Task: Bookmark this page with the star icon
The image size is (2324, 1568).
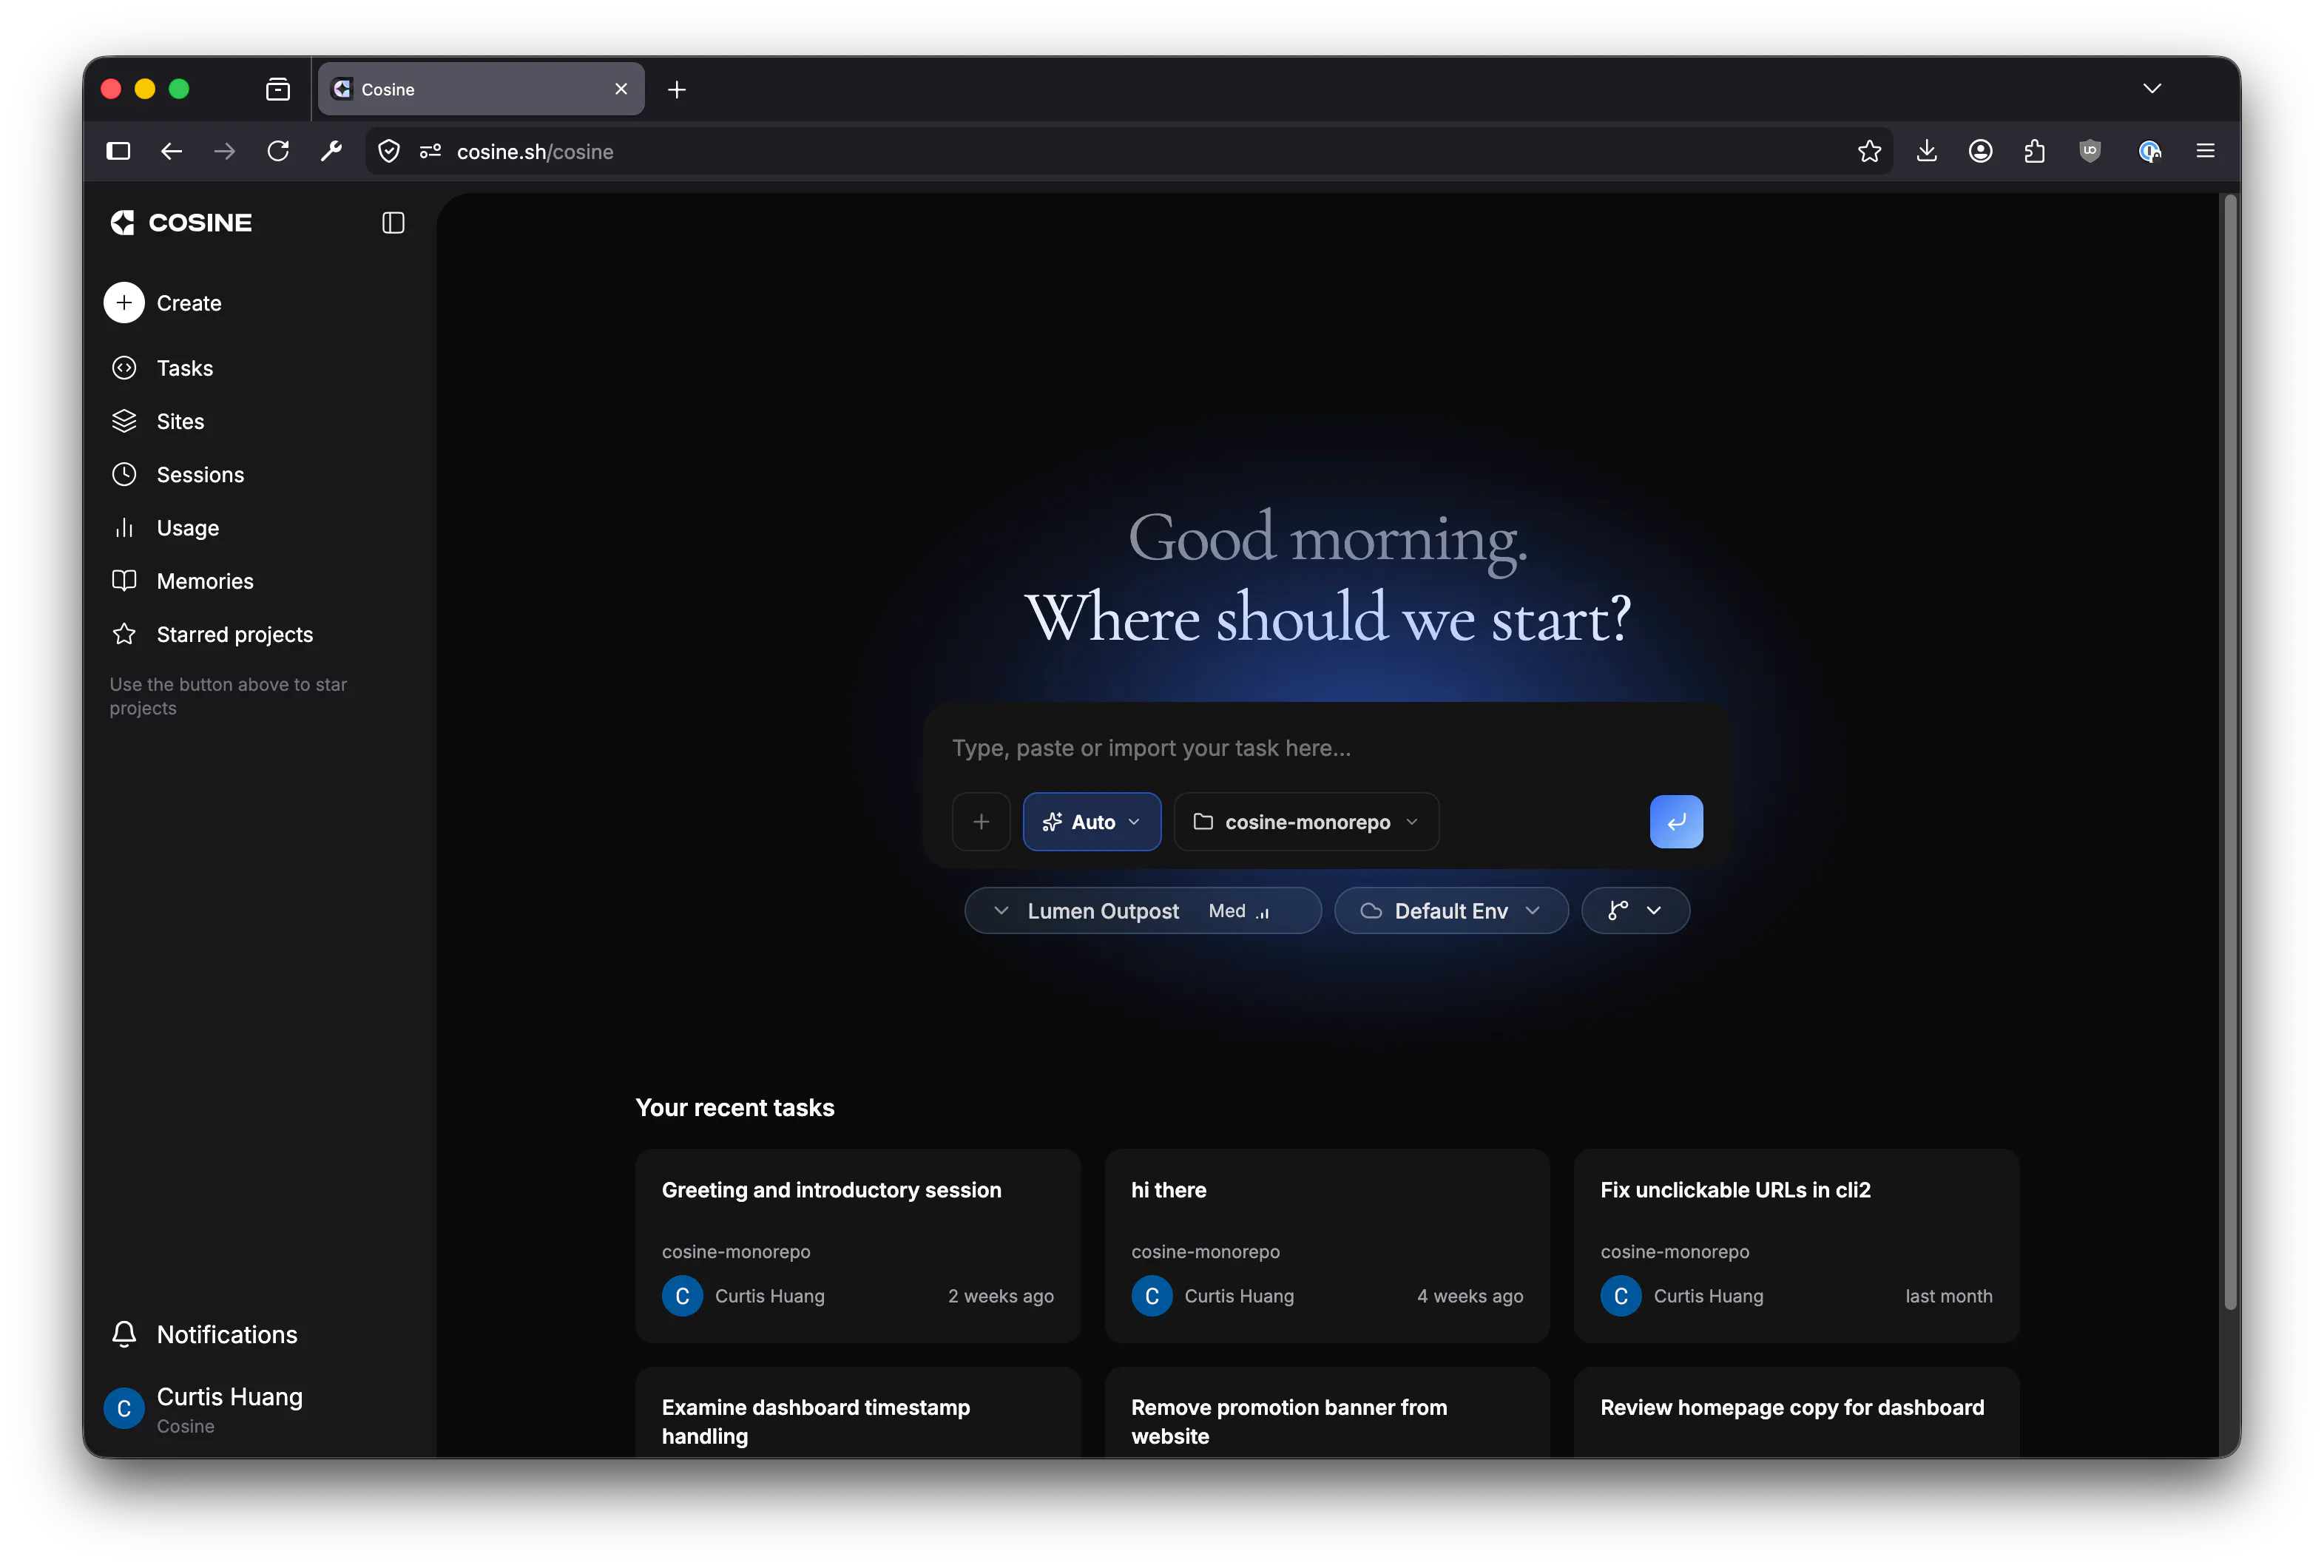Action: click(1869, 151)
